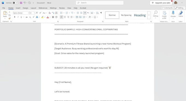This screenshot has height=101, width=186.
Task: Apply bullet list formatting
Action: pos(61,13)
